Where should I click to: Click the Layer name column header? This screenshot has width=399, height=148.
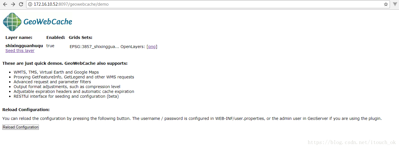pos(19,37)
